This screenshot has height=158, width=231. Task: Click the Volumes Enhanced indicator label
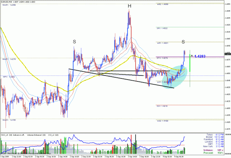(x=36, y=135)
